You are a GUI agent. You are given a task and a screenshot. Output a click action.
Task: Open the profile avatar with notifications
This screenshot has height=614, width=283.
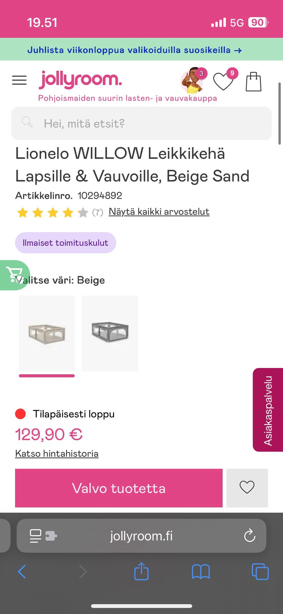click(x=192, y=80)
